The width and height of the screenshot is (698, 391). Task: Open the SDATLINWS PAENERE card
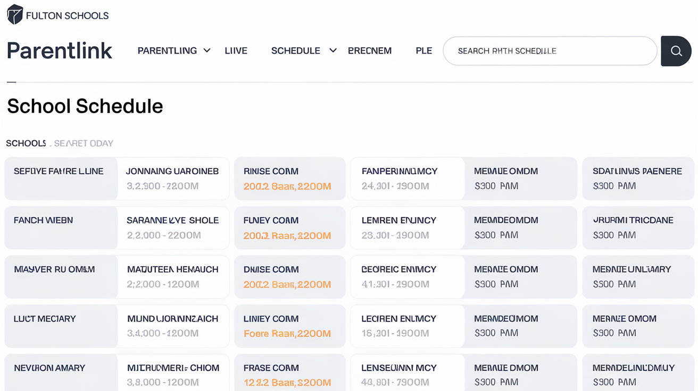[638, 178]
